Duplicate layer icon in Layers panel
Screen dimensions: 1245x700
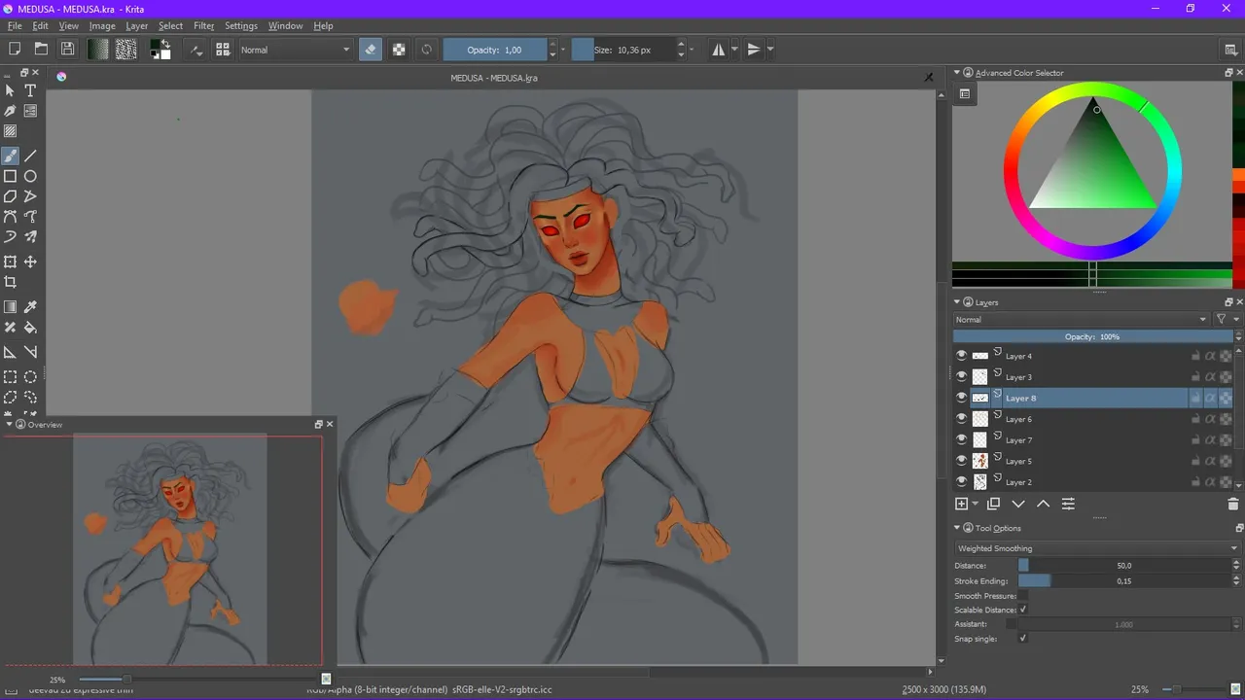(993, 504)
